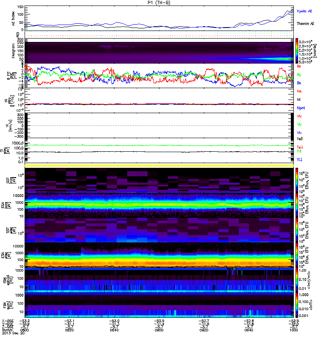Select the black Ni density legend label
The width and height of the screenshot is (318, 339).
(298, 100)
